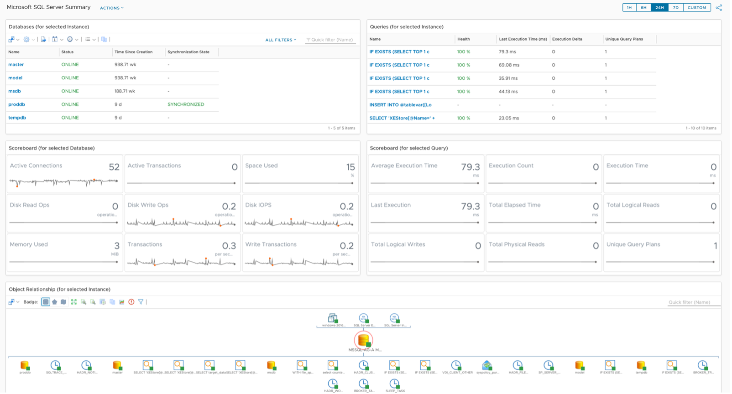This screenshot has width=732, height=394.
Task: Expand the ALL FILTERS dropdown
Action: point(282,40)
